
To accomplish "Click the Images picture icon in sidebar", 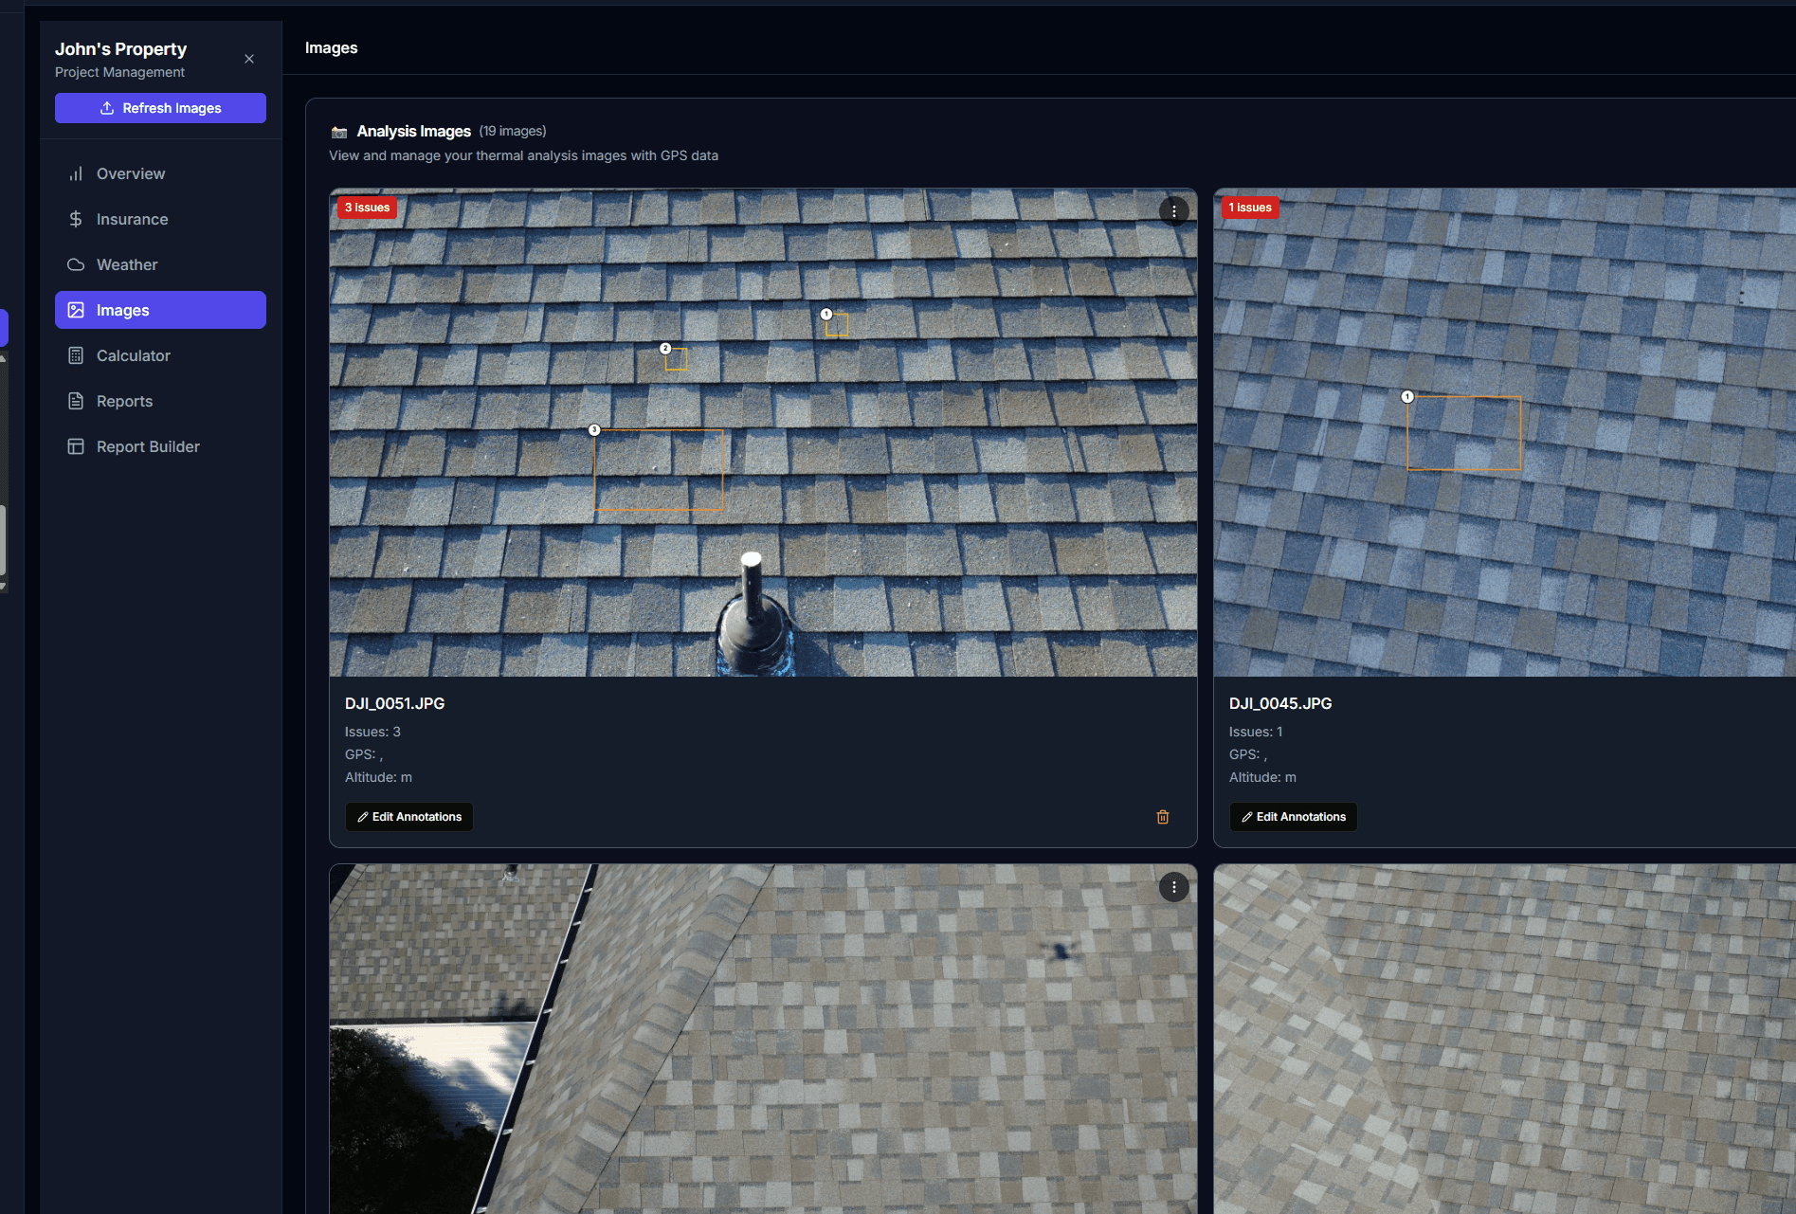I will tap(76, 310).
